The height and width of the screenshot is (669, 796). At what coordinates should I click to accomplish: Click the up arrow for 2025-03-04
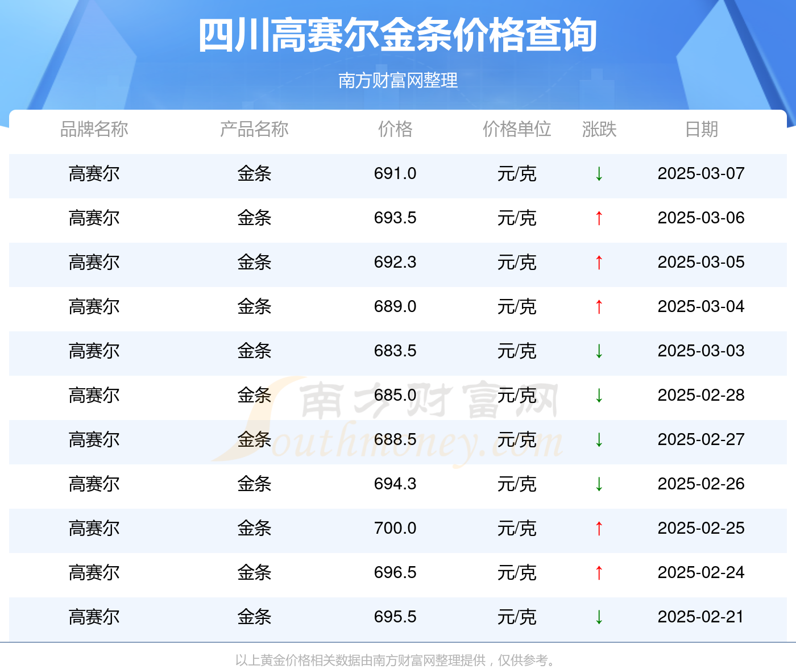point(599,306)
